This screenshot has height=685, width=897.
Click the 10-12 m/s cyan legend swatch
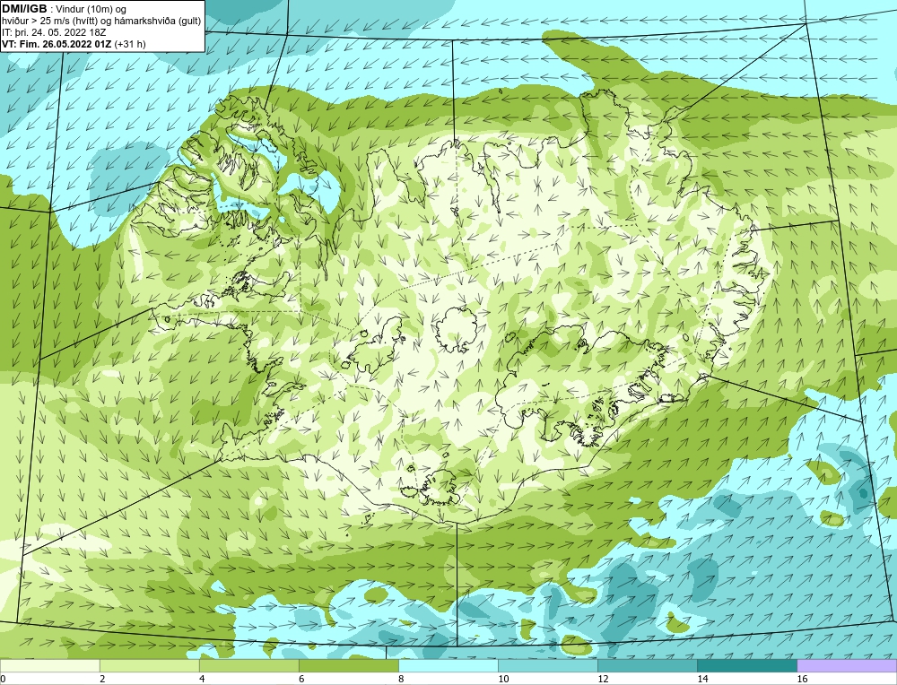547,665
